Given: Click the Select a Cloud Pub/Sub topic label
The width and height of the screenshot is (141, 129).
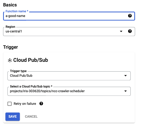Looking at the screenshot, I should [31, 87].
